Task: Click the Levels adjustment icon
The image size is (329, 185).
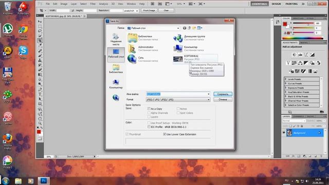Action: (x=300, y=55)
